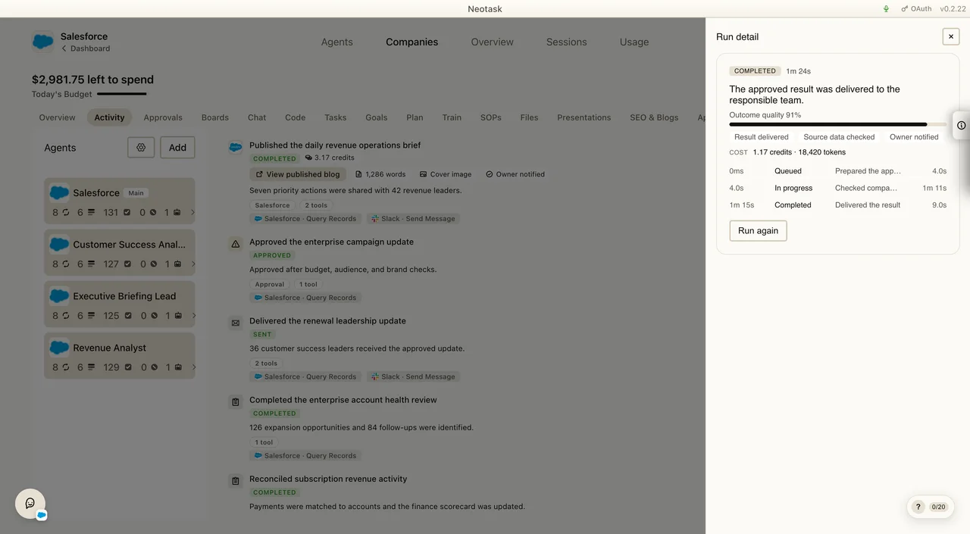Switch to the Companies top navigation
This screenshot has width=970, height=534.
pyautogui.click(x=411, y=42)
